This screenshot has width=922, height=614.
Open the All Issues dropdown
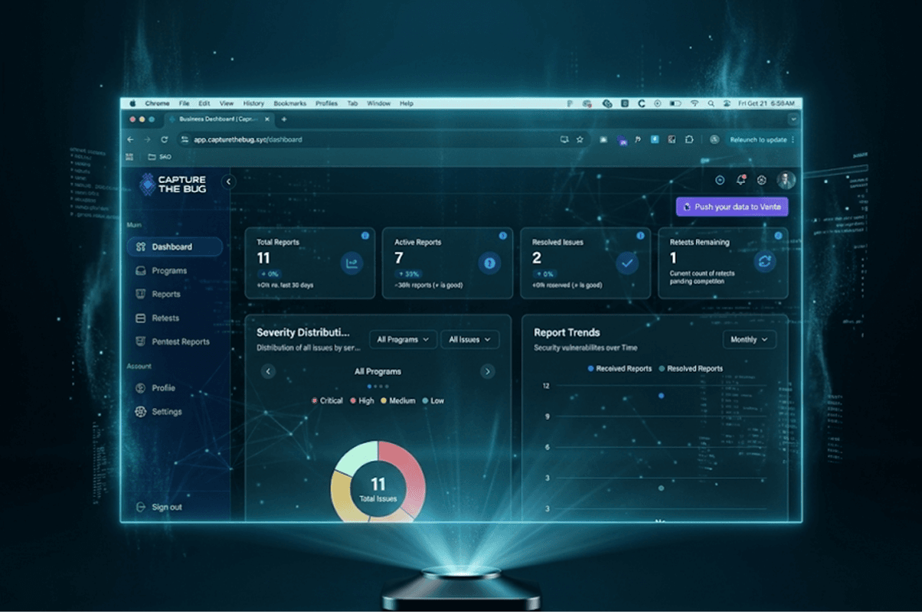(x=470, y=339)
